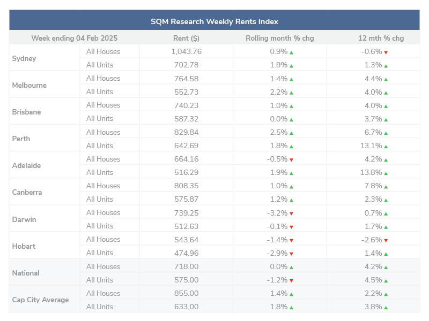Click green up arrow next to Perth units 13.1%
The image size is (429, 321).
point(386,146)
